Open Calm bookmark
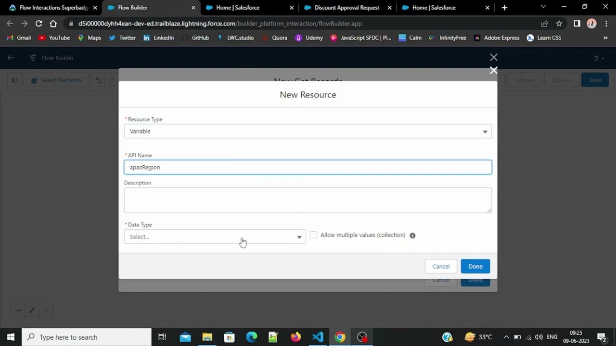Viewport: 616px width, 346px height. click(410, 38)
